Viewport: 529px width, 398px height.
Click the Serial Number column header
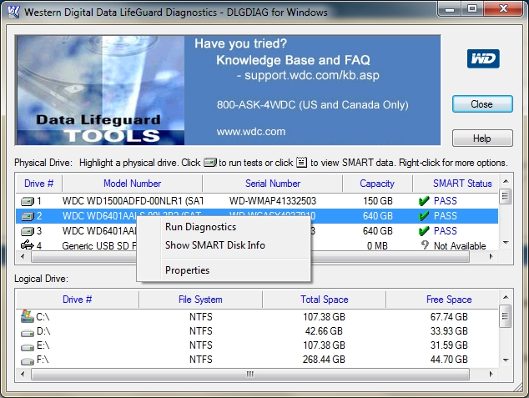tap(273, 184)
